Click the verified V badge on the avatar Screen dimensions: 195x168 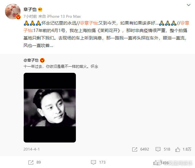[x=18, y=17]
